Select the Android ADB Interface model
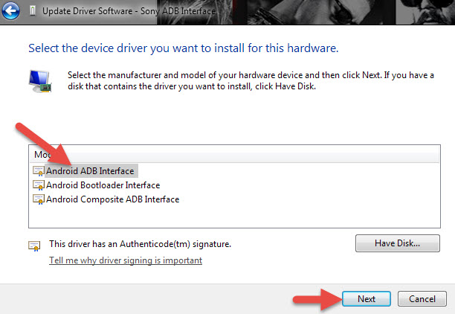This screenshot has height=314, width=455. click(x=90, y=170)
